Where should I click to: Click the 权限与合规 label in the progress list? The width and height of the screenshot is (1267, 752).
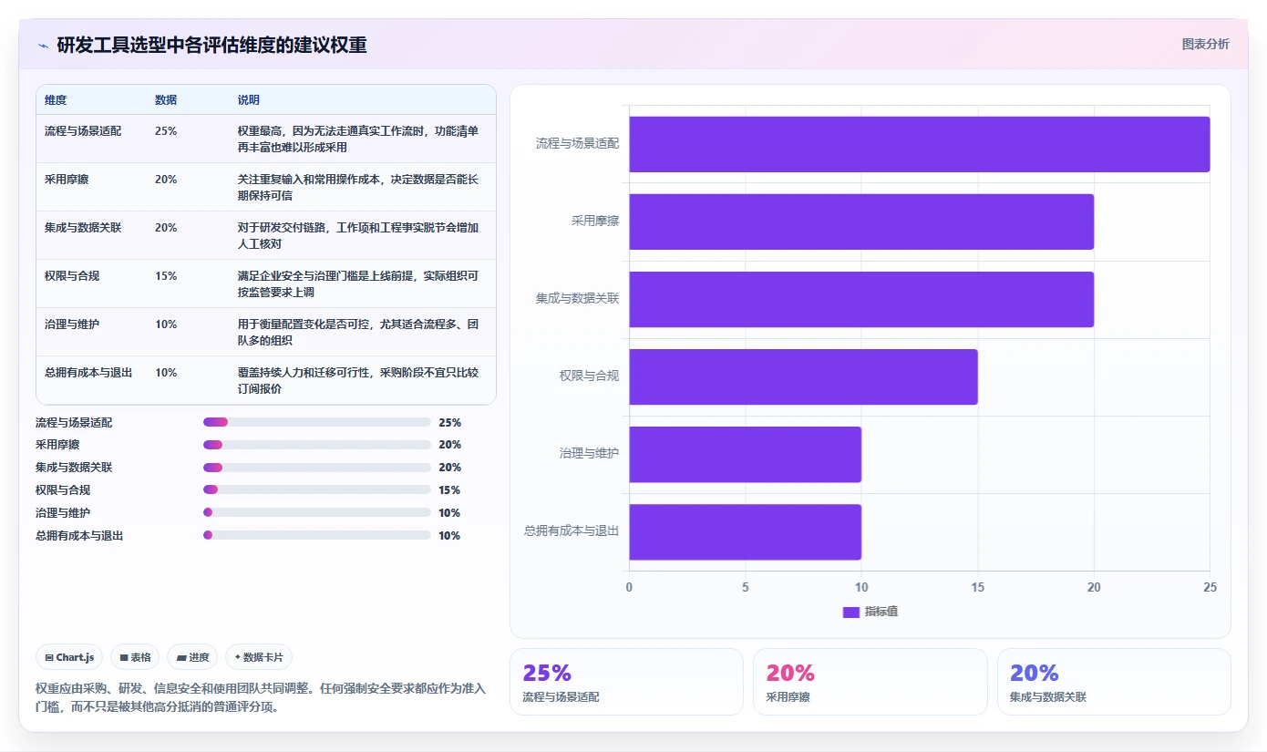[63, 489]
